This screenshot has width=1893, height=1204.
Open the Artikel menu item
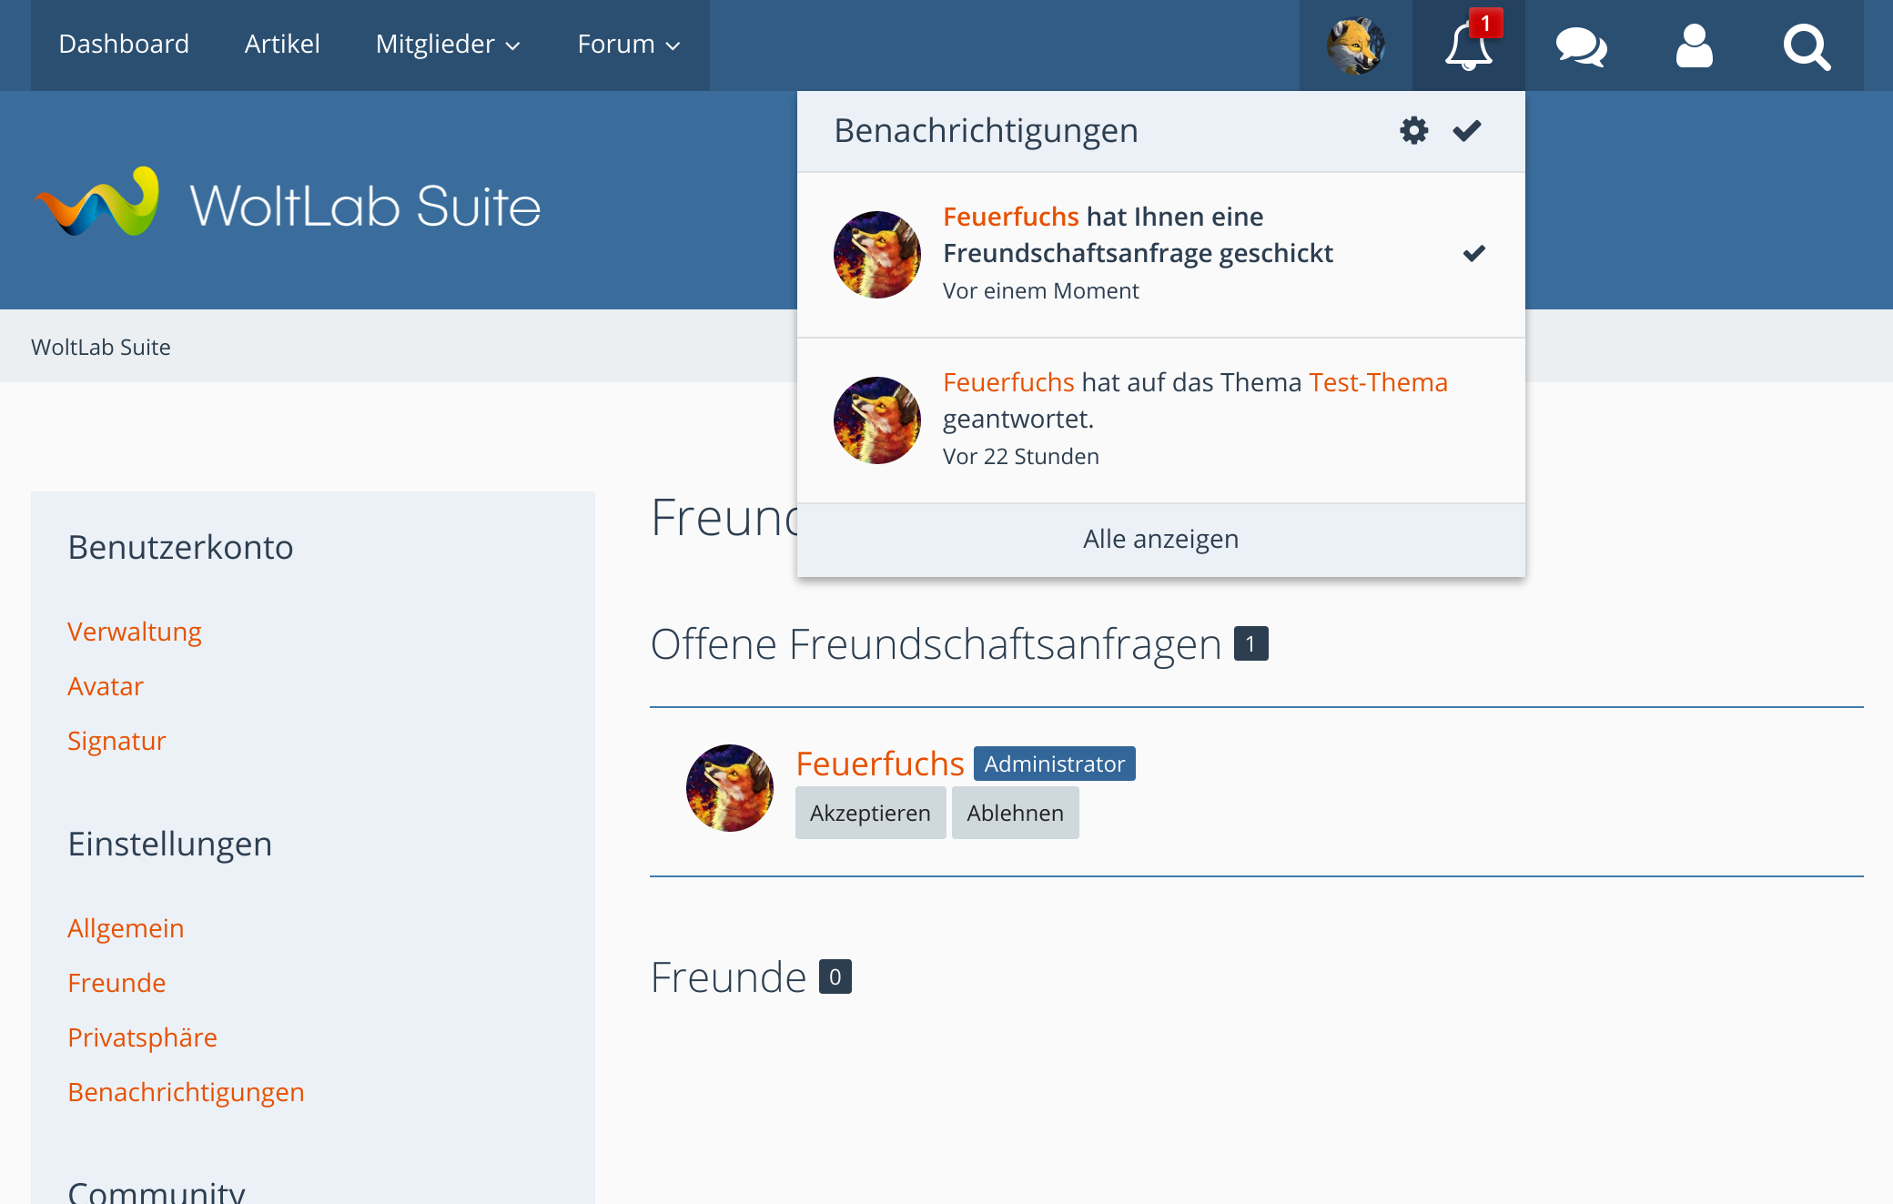click(282, 44)
